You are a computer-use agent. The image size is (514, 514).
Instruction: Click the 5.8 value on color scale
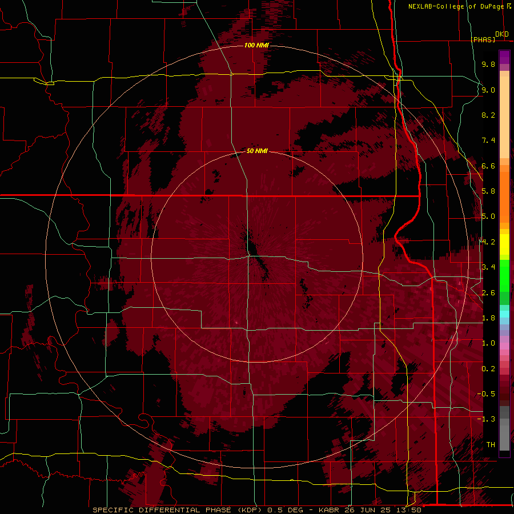488,191
